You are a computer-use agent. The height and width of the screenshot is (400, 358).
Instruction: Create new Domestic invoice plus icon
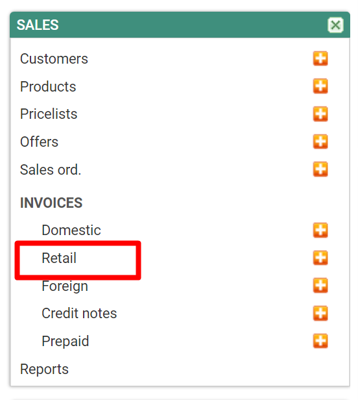(320, 230)
